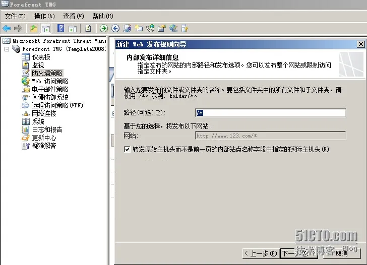Screen dimensions: 367x265
Task: Click the 路径(可选) path input field
Action: point(270,113)
